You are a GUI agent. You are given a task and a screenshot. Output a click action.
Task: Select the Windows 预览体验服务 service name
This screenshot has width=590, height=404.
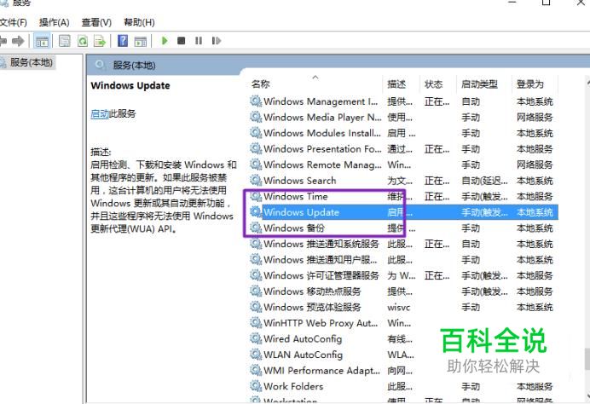click(x=312, y=307)
